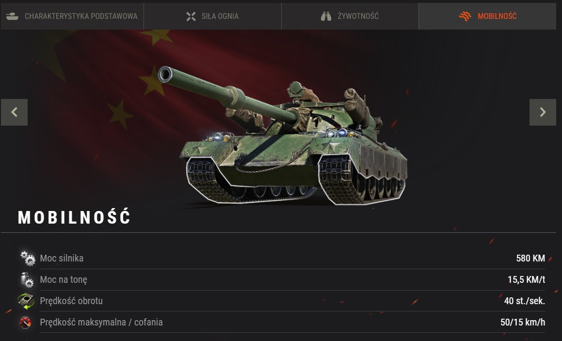The height and width of the screenshot is (341, 562).
Task: Click the tank silhouette icon in first tab
Action: [12, 16]
